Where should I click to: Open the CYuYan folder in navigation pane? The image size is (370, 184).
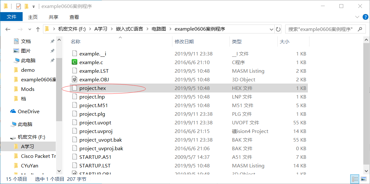coord(30,166)
